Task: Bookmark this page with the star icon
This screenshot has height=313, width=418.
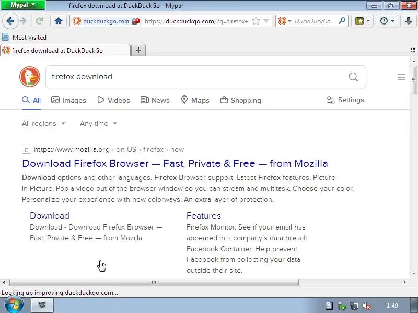Action: coord(256,21)
